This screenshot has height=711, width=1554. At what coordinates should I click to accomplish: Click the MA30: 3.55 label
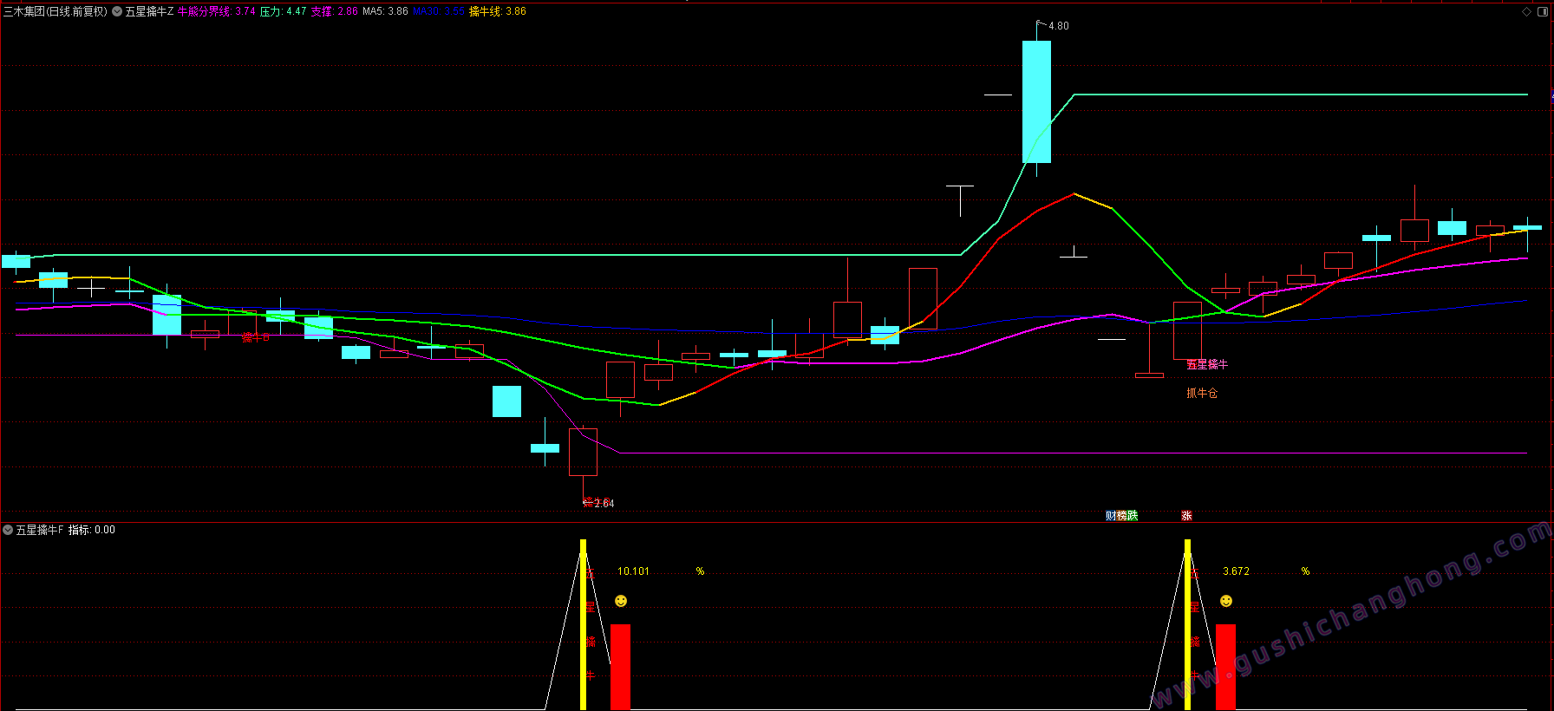439,11
